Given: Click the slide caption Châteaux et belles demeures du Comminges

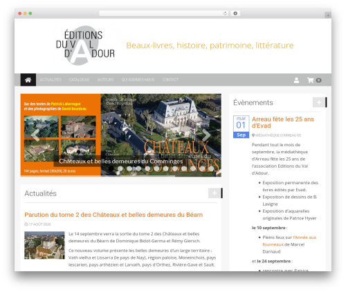Looking at the screenshot, I should 121,162.
